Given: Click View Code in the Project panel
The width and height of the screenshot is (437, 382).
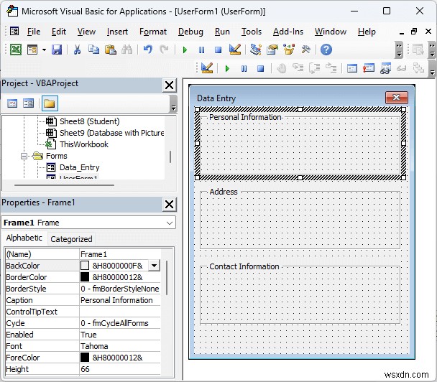Looking at the screenshot, I should click(12, 103).
